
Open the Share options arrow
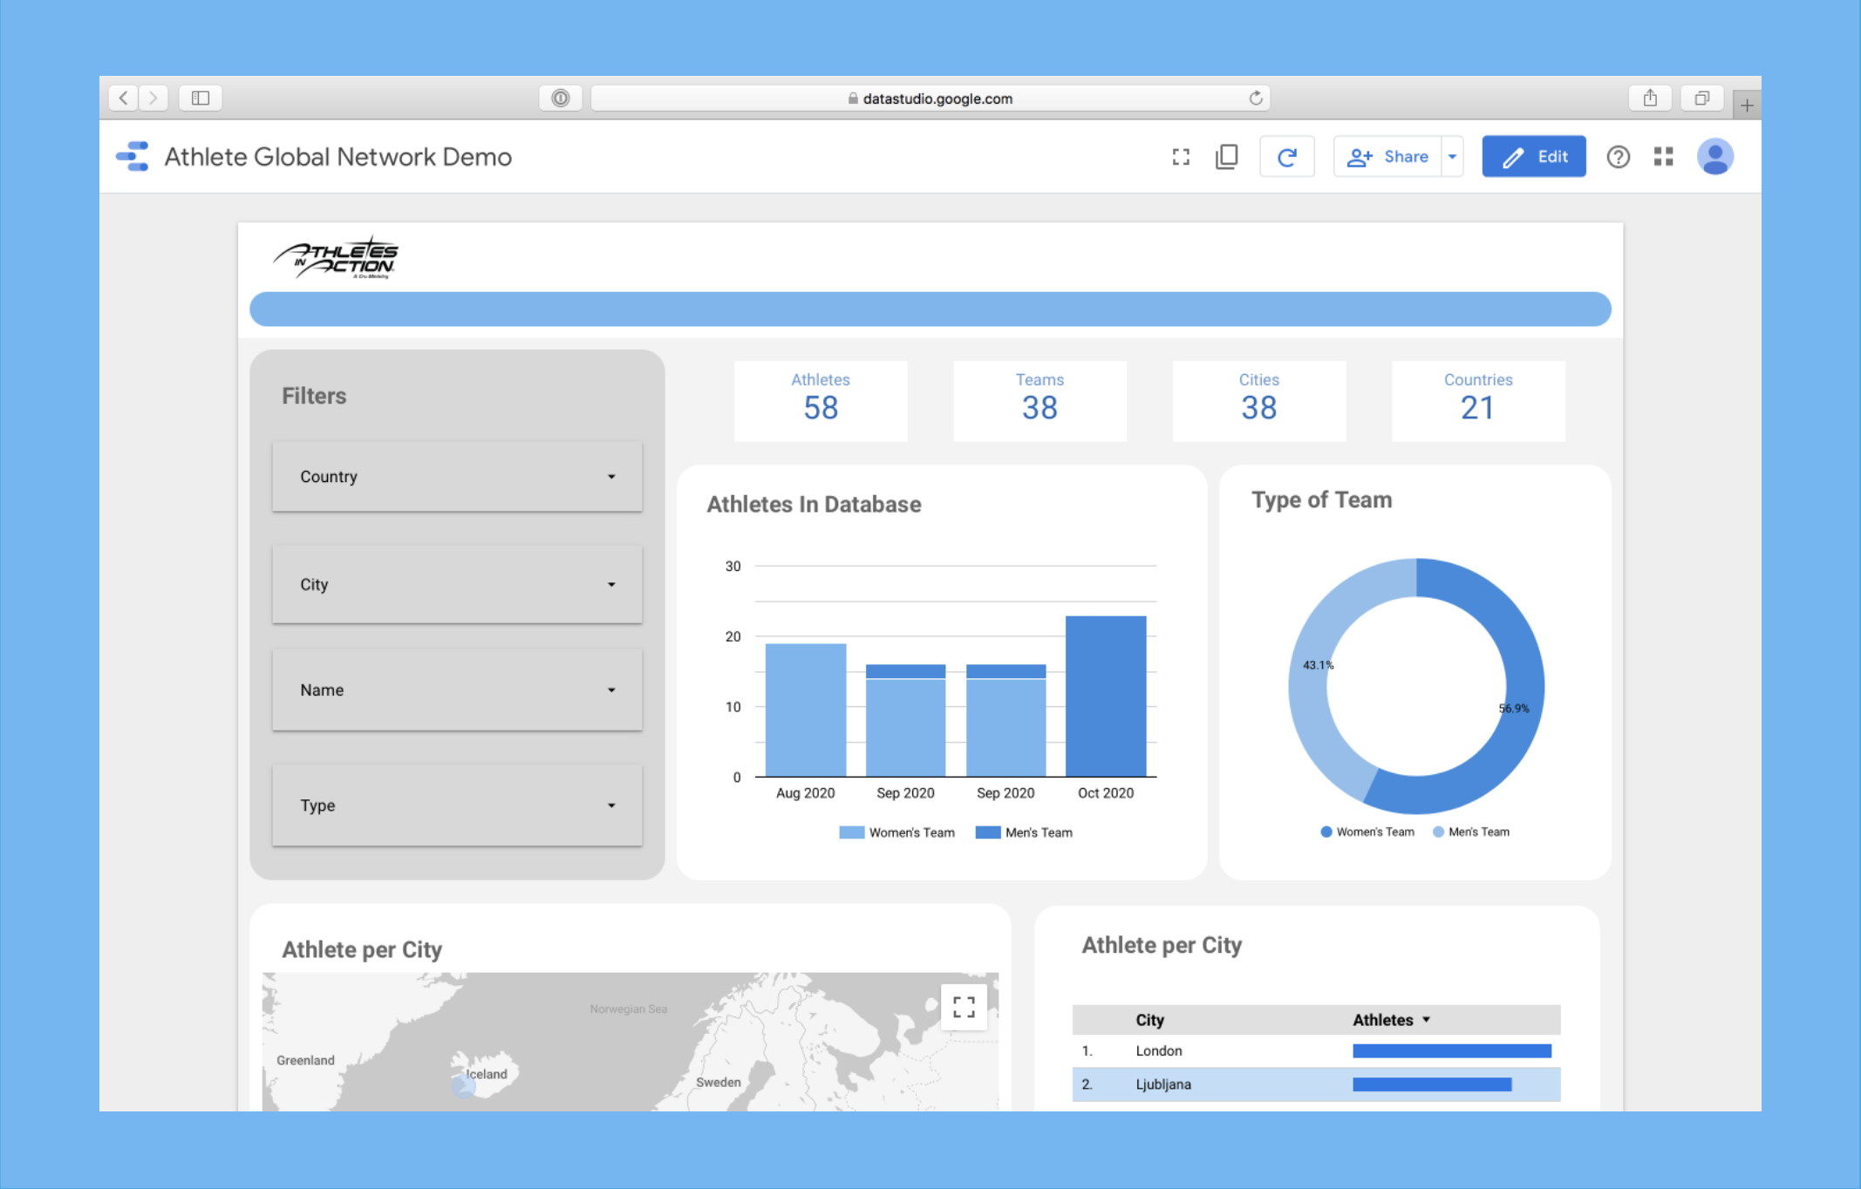coord(1452,157)
